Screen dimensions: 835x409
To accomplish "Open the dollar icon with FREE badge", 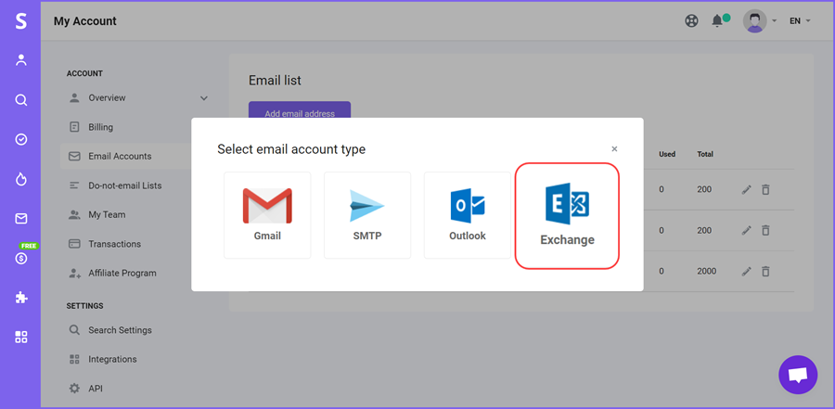I will (x=21, y=258).
